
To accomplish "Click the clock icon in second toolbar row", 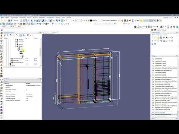I will (40, 23).
